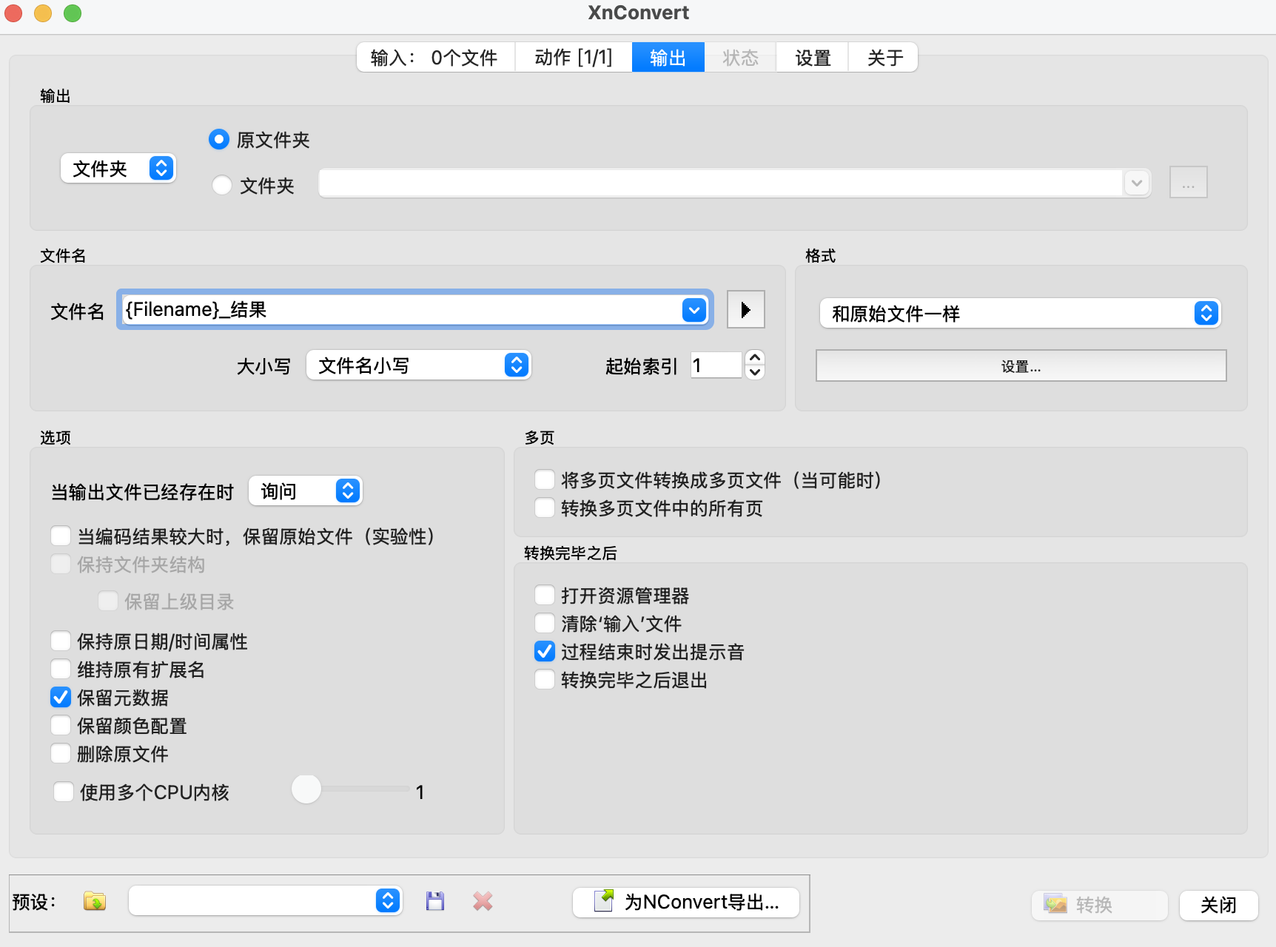Enable 转换多页文件中的所有页 checkbox

pyautogui.click(x=545, y=508)
